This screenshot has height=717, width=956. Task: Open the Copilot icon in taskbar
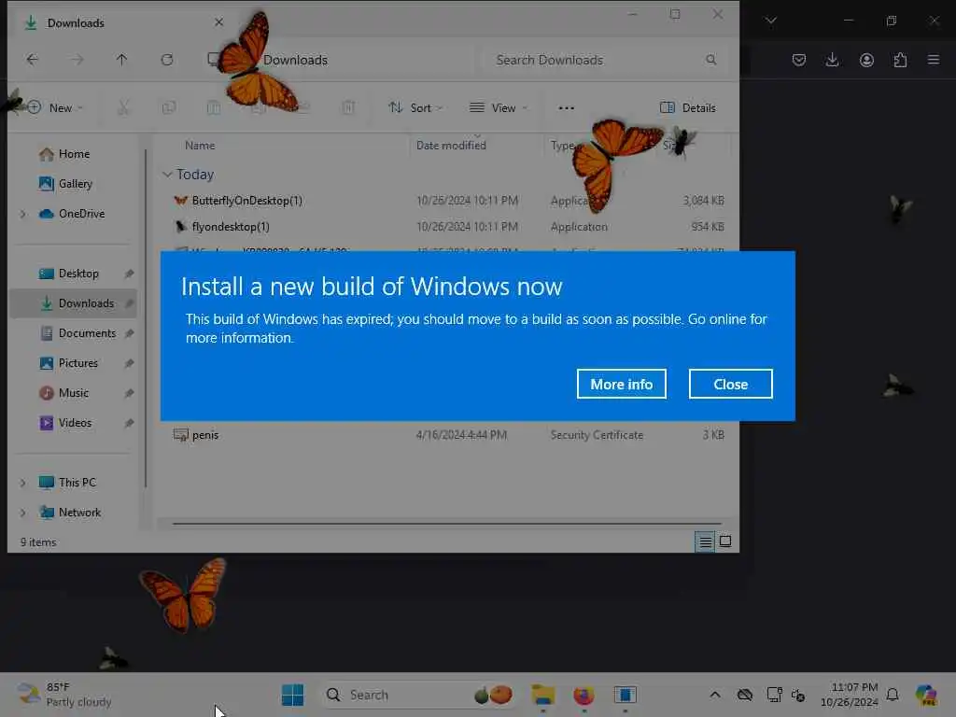point(926,695)
